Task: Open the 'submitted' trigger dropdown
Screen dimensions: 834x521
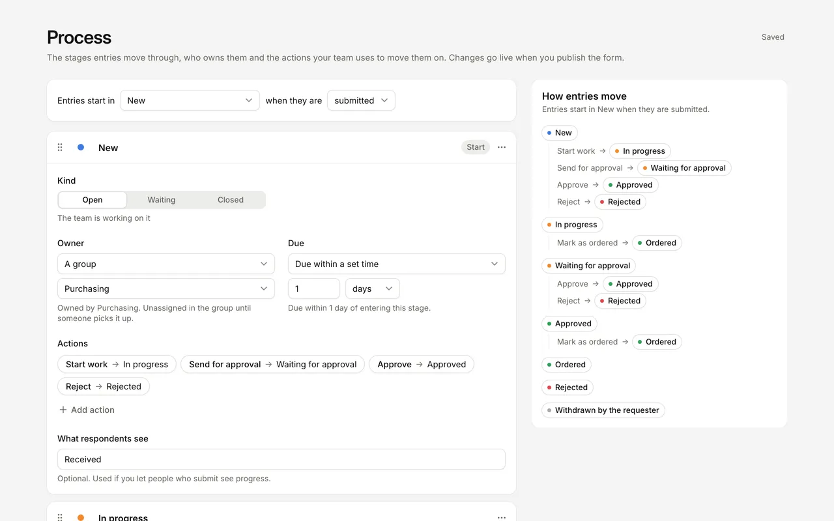Action: (361, 100)
